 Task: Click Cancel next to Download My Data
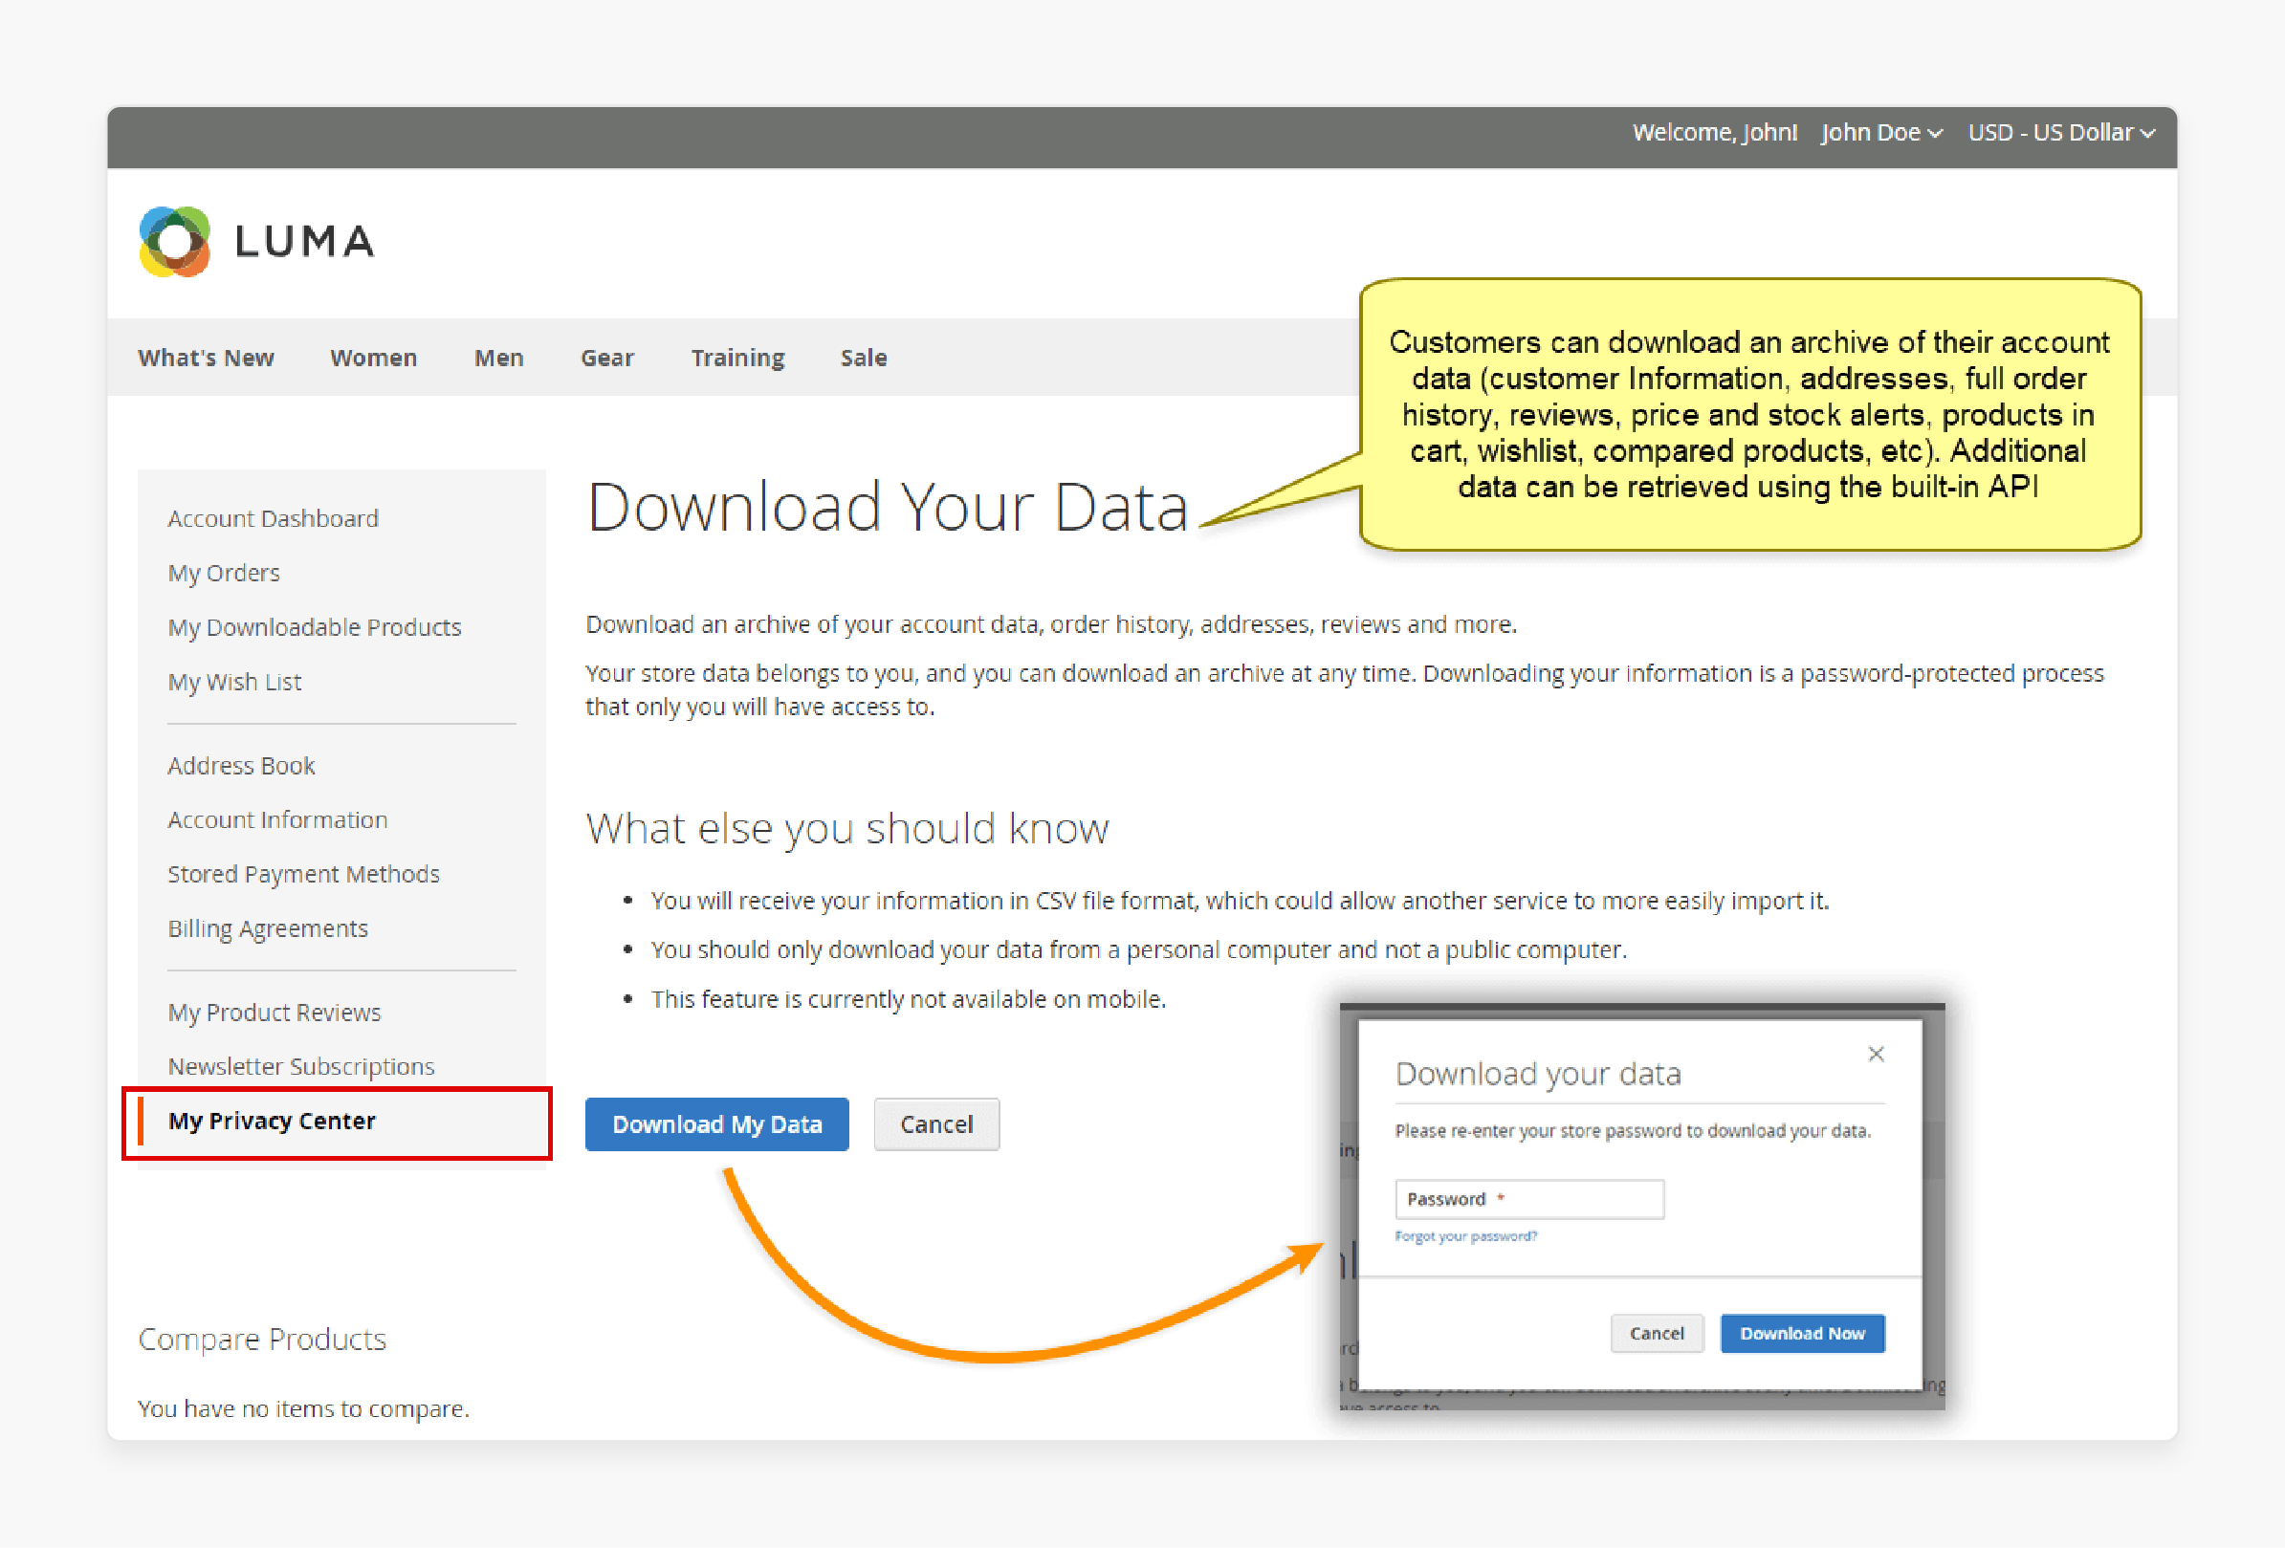(936, 1124)
